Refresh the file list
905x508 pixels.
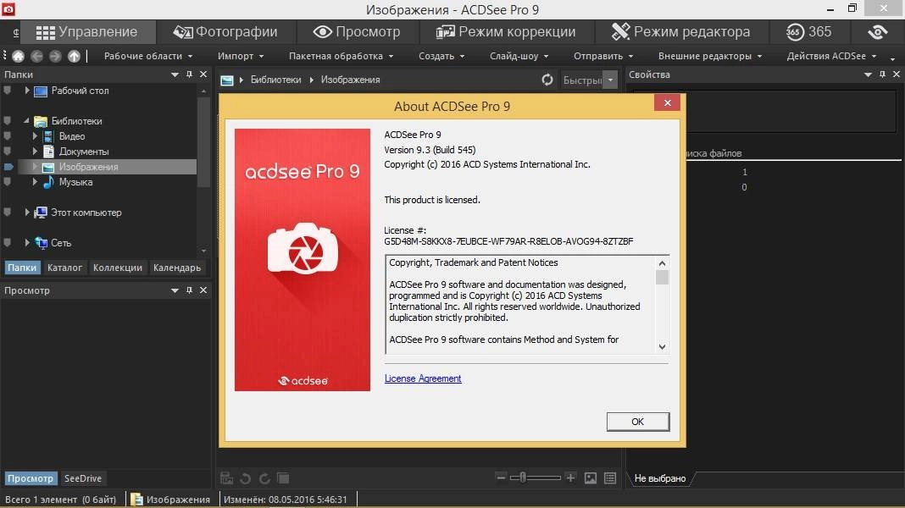pos(547,80)
